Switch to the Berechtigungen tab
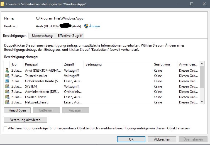Image resolution: width=210 pixels, height=145 pixels. coord(15,36)
